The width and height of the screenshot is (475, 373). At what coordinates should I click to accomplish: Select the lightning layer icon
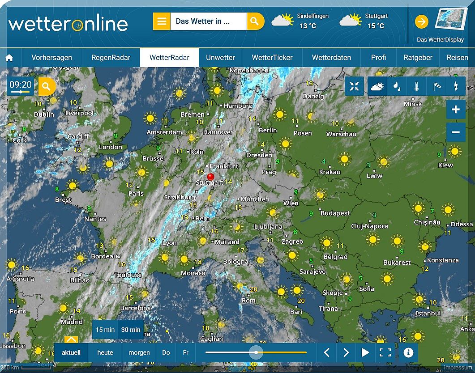pos(456,86)
